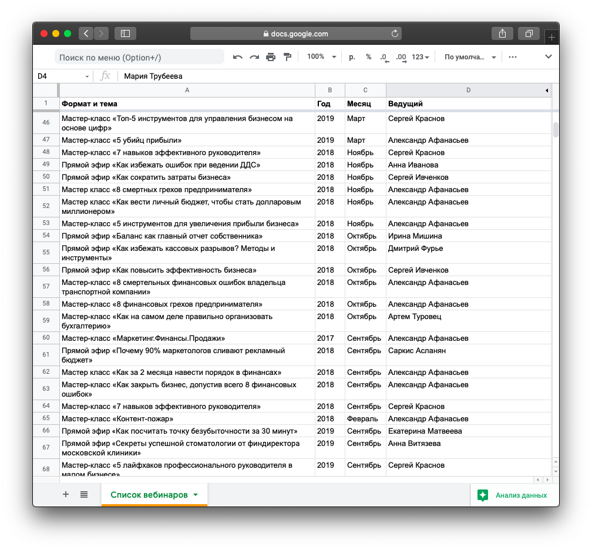This screenshot has height=550, width=592.
Task: Open the 123 number formats dropdown
Action: tap(421, 57)
